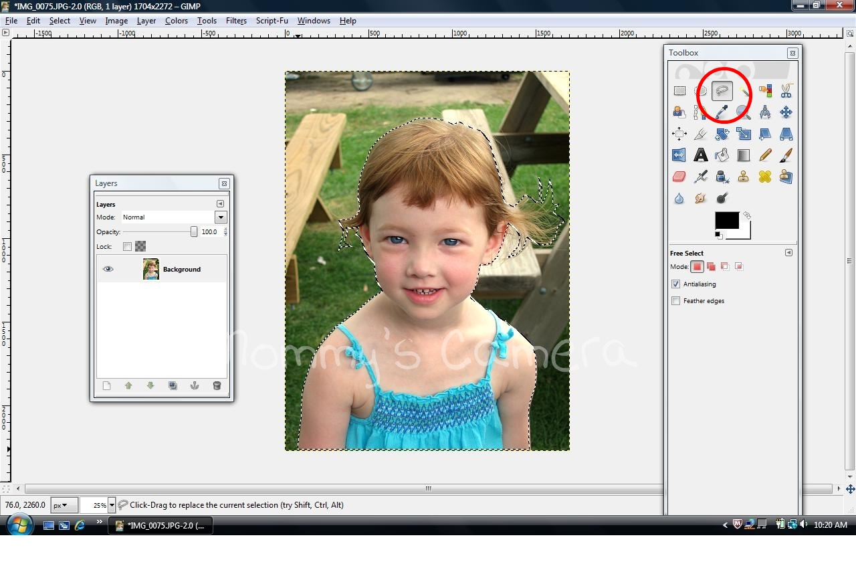The height and width of the screenshot is (570, 856).
Task: Select the Fuzzy Select magic wand tool
Action: 744,91
